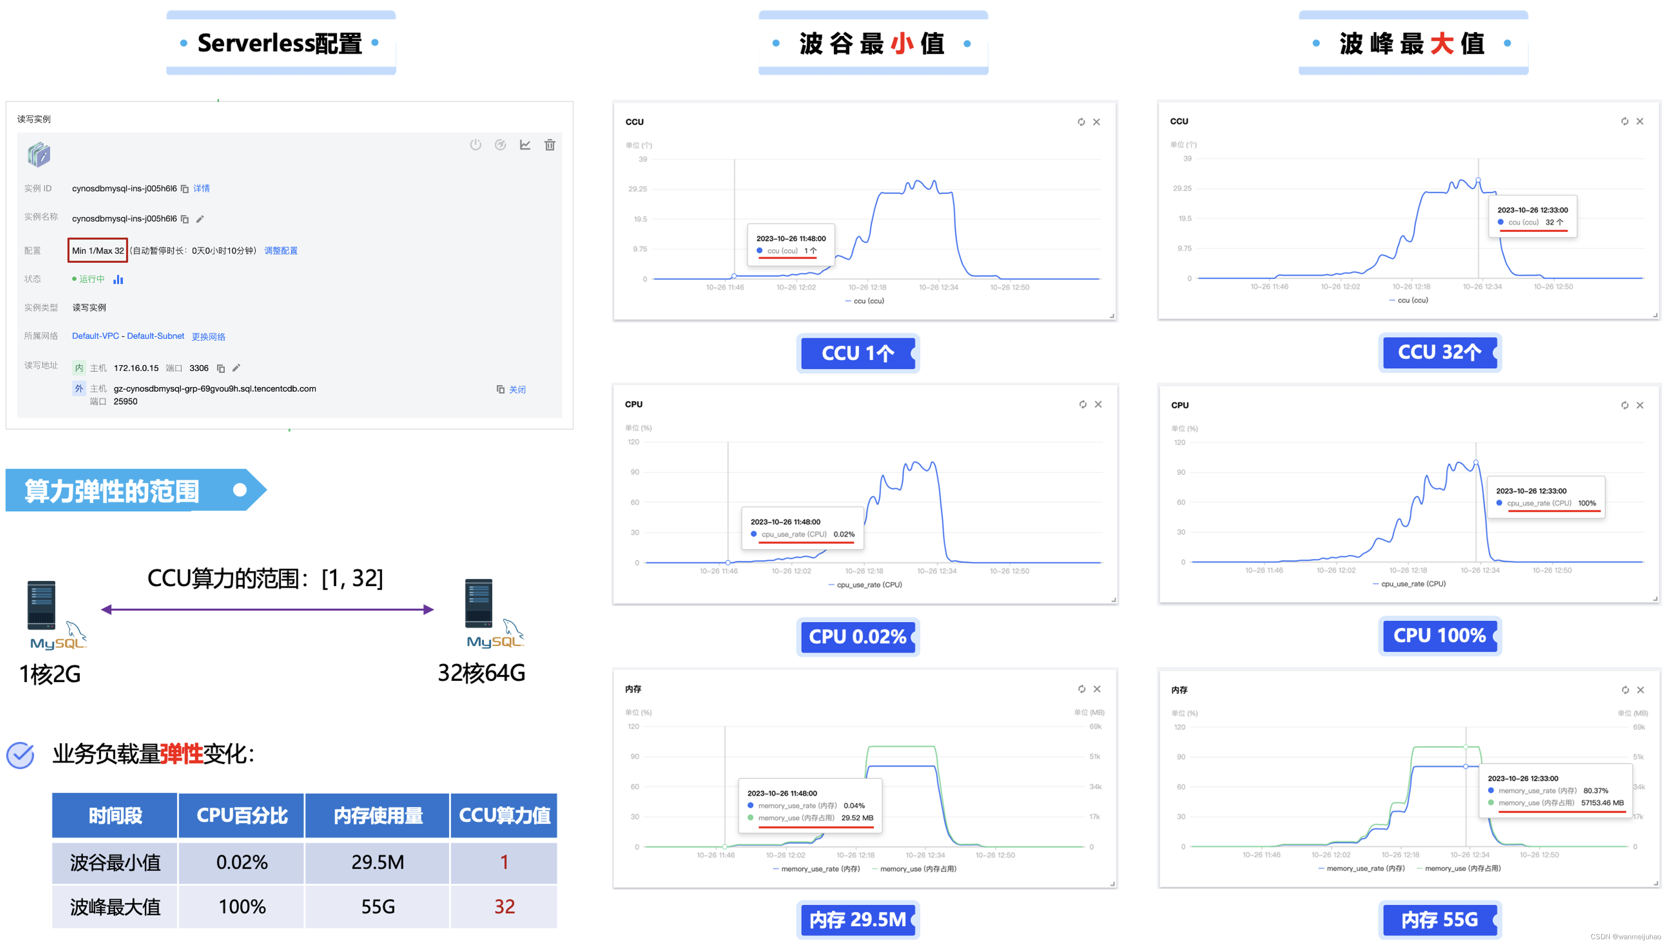The width and height of the screenshot is (1668, 945).
Task: Close the left CPU chart panel
Action: tap(1098, 405)
